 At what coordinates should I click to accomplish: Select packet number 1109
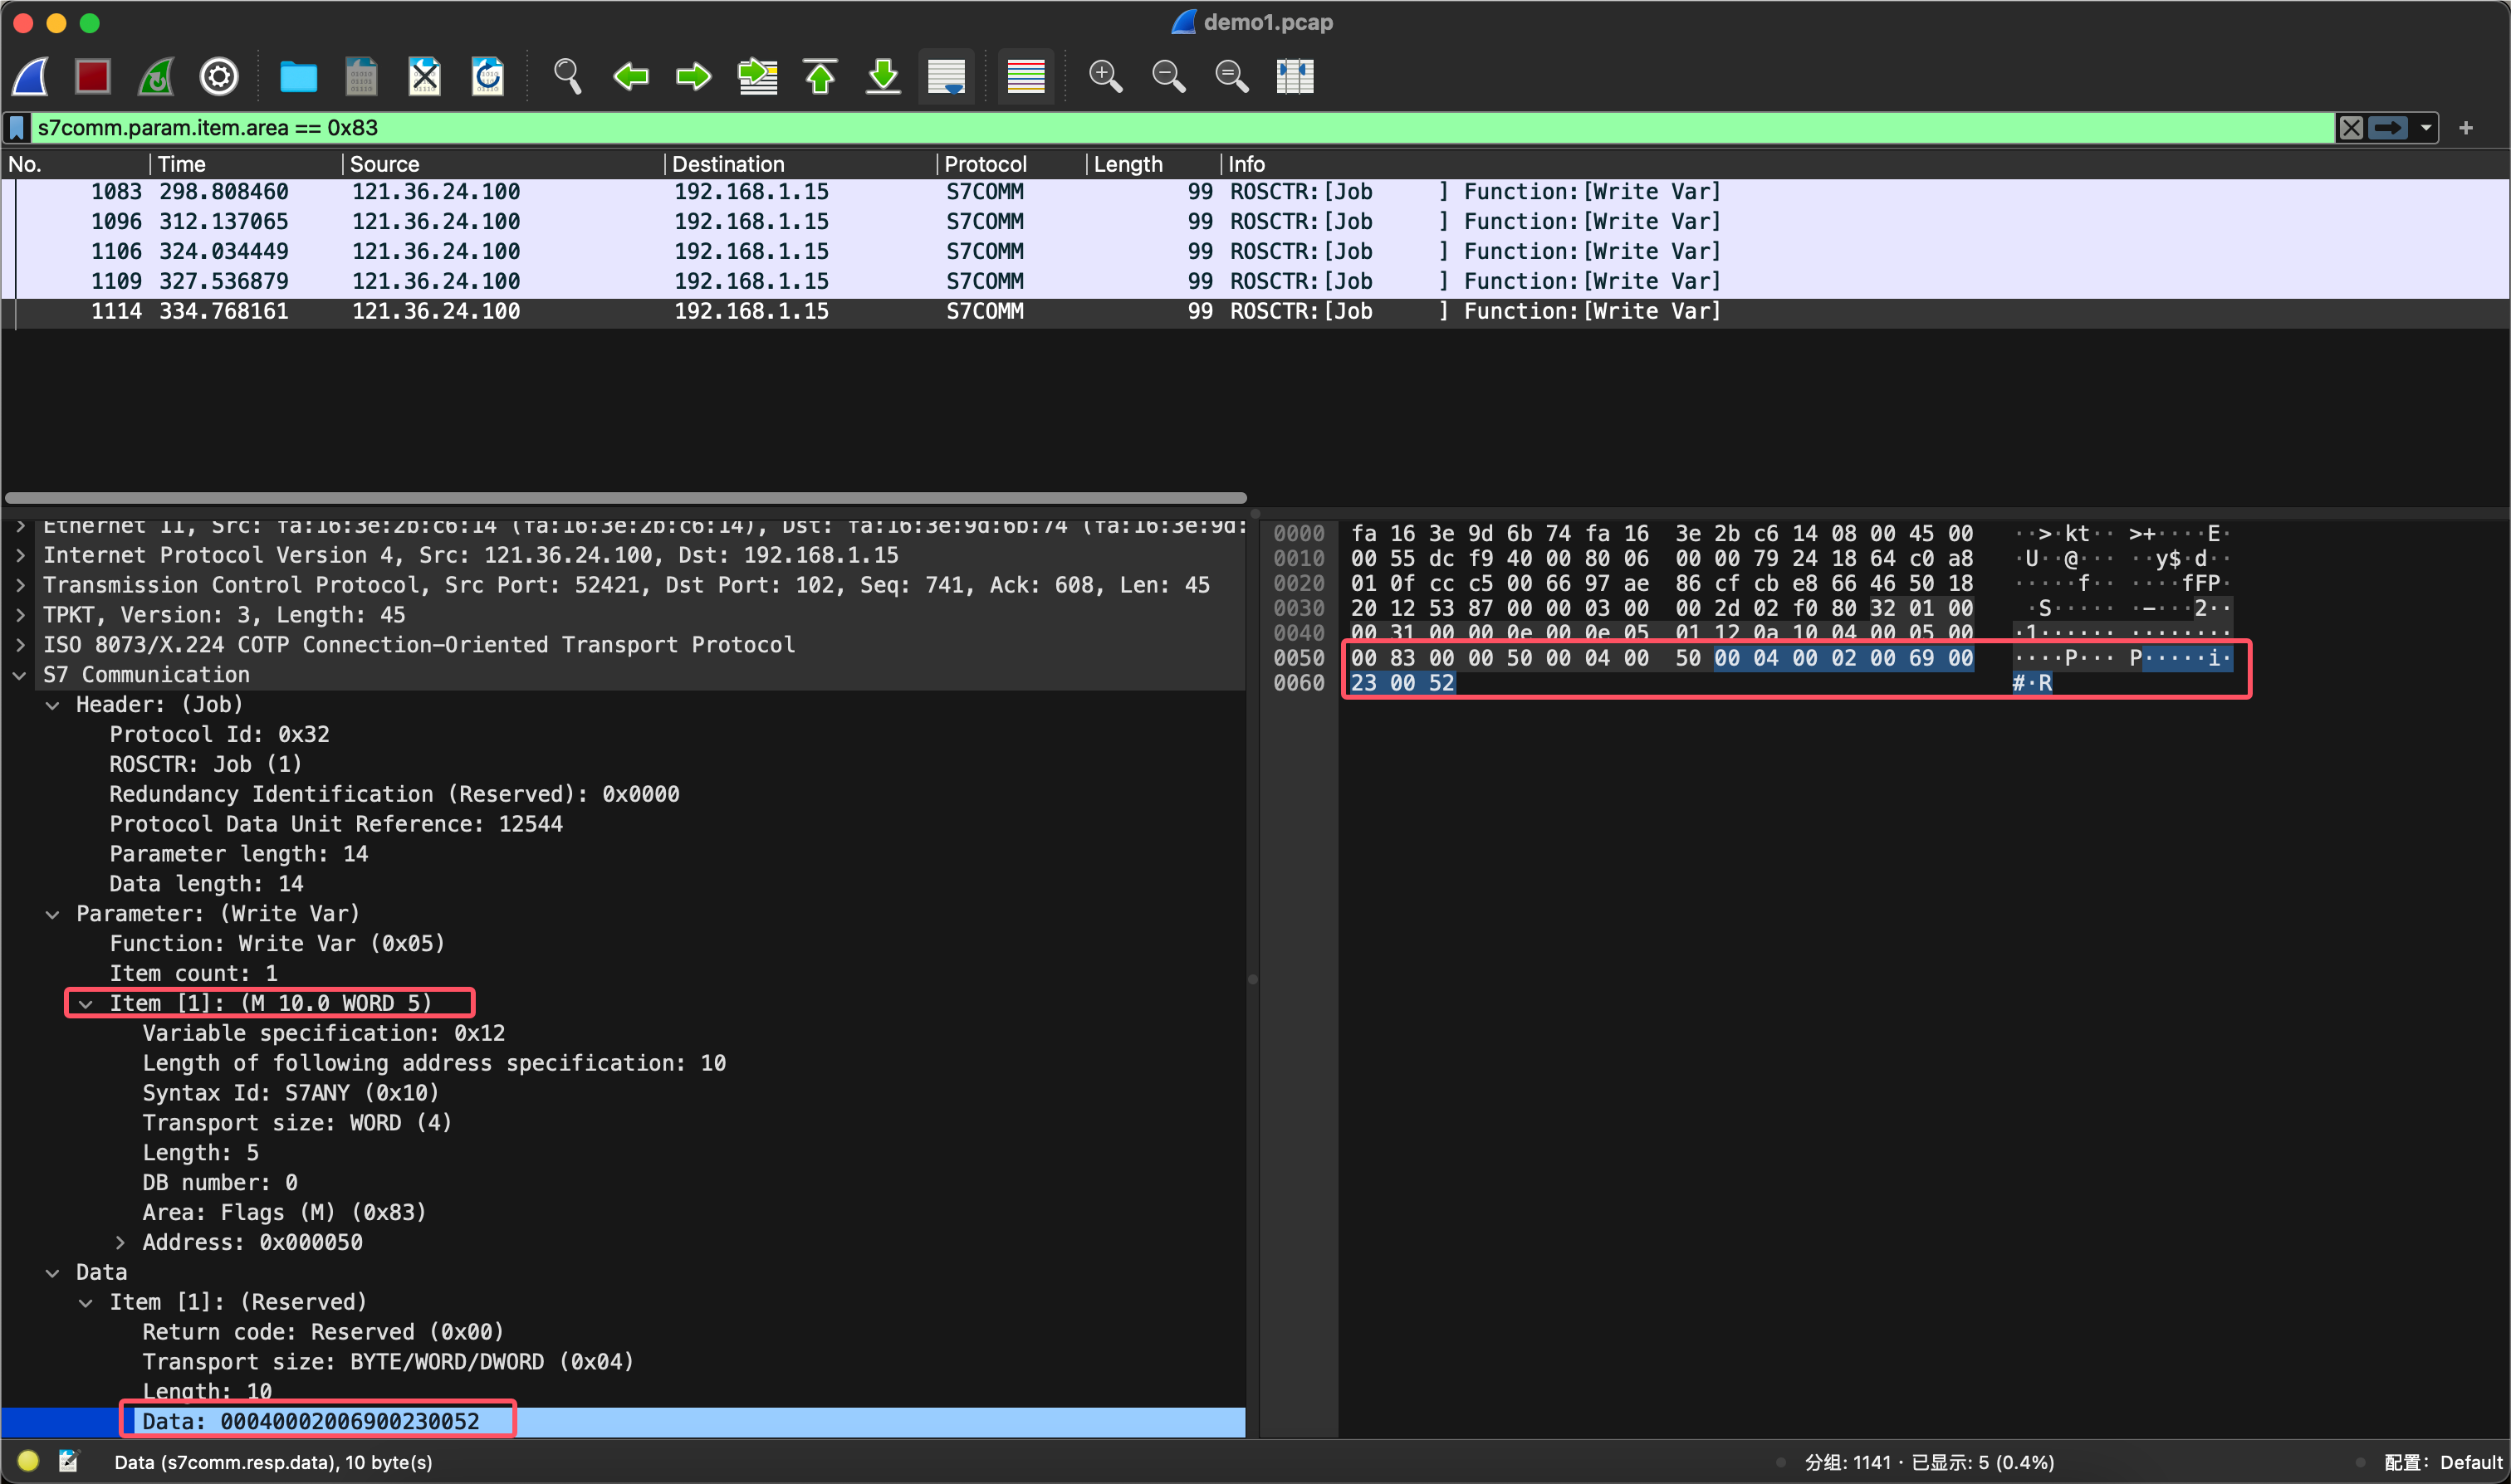pyautogui.click(x=1255, y=282)
